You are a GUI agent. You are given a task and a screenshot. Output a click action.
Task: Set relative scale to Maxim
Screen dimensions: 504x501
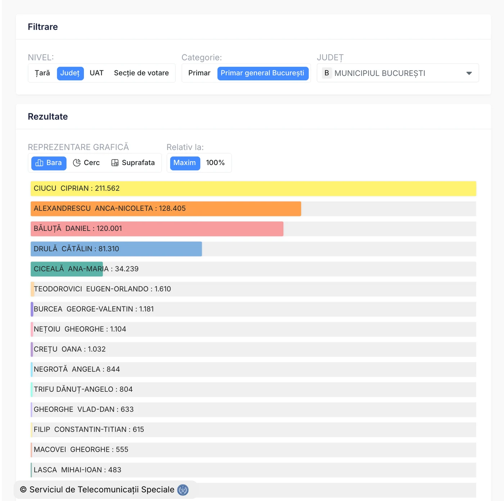(x=185, y=163)
